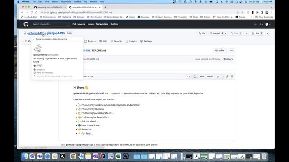Open the Trash in the Dock
This screenshot has height=162, width=289.
[x=264, y=156]
